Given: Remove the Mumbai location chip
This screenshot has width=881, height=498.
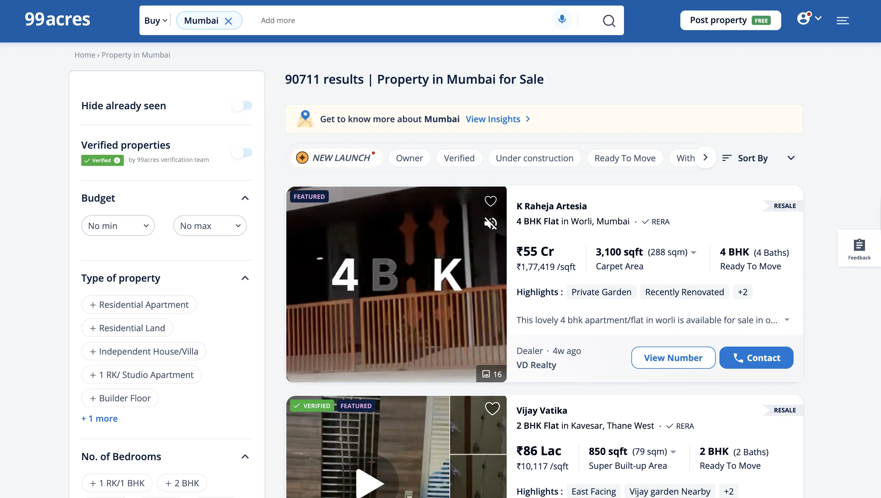Looking at the screenshot, I should (x=228, y=21).
